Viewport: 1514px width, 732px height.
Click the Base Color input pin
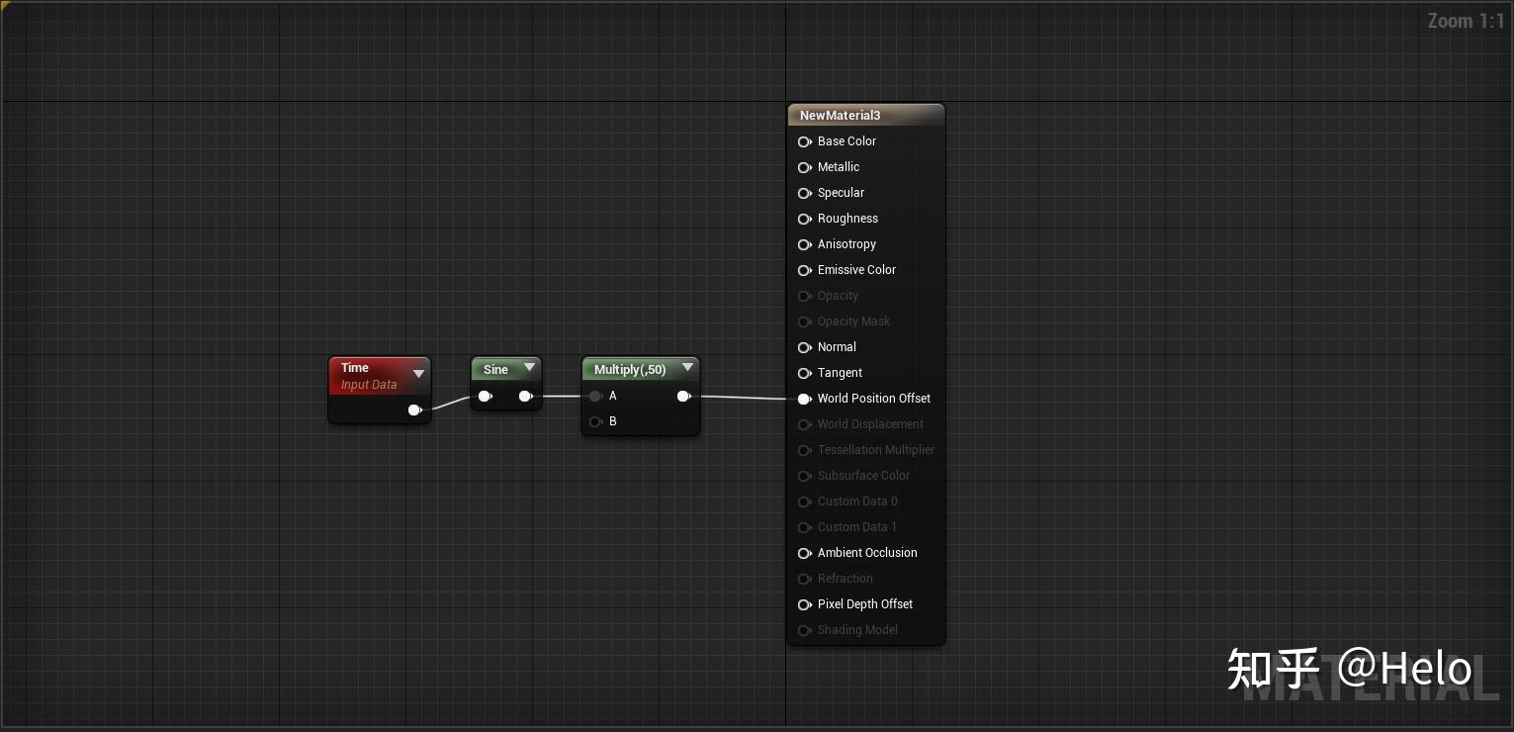coord(804,141)
